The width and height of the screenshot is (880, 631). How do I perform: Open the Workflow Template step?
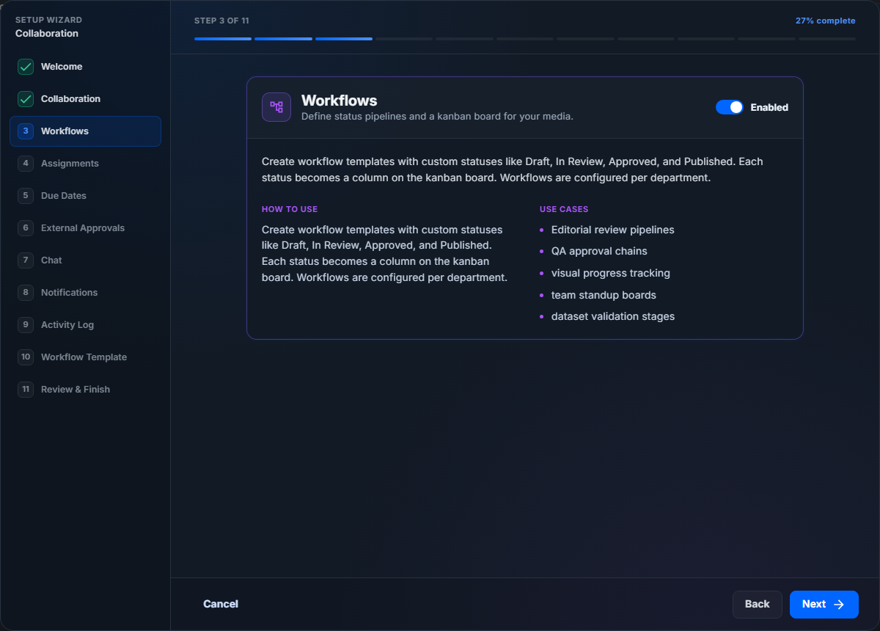(85, 357)
